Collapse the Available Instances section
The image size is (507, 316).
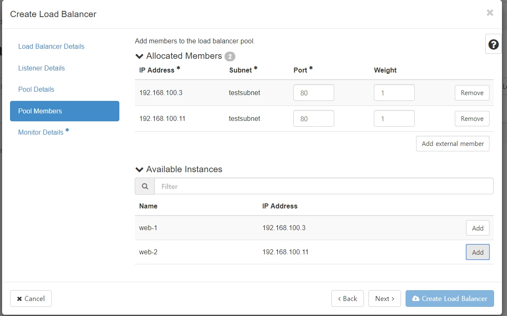[x=139, y=169]
